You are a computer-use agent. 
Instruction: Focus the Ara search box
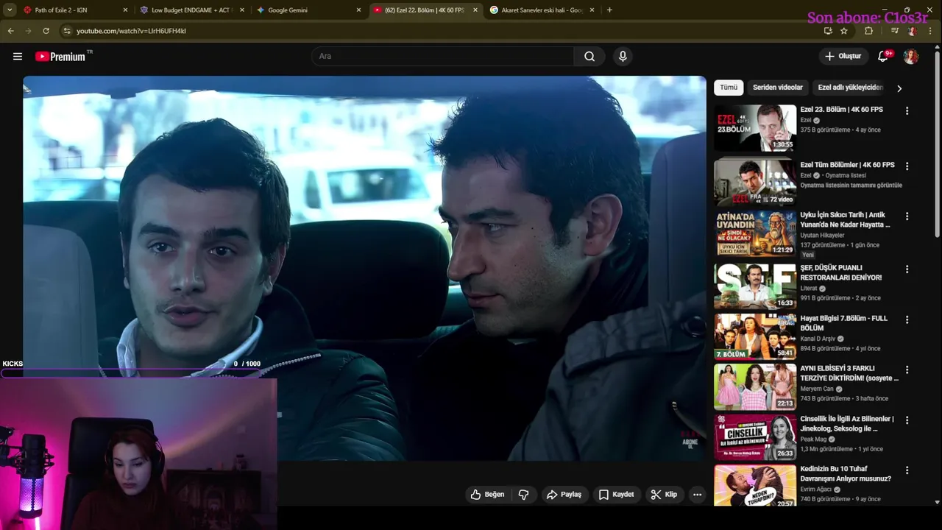[x=443, y=57]
